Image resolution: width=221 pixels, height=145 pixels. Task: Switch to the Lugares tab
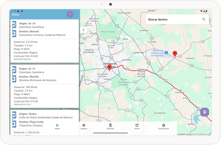pos(84,127)
